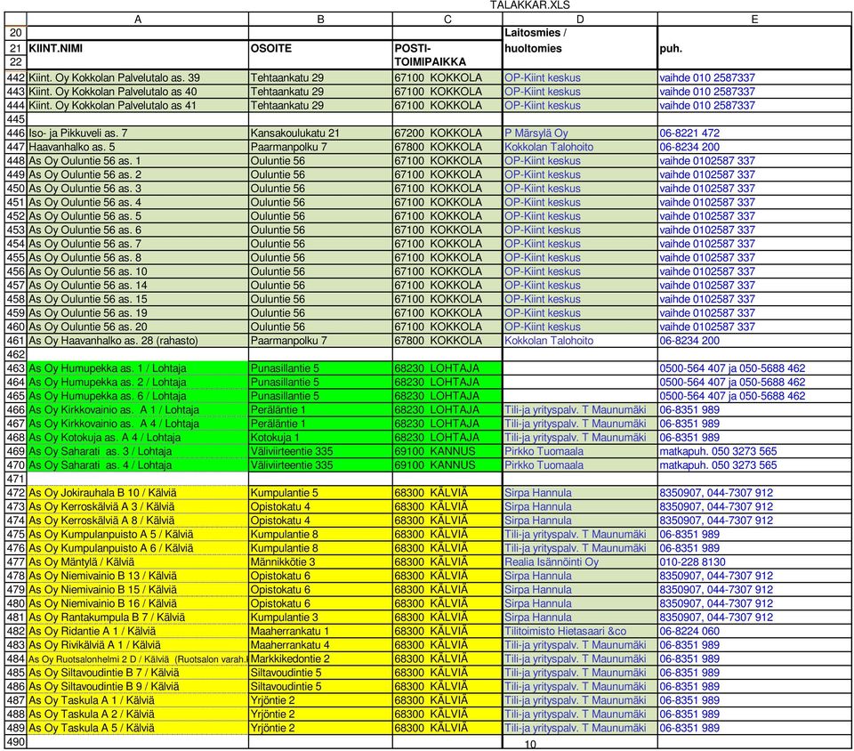Click cell Männikkötie 3
The width and height of the screenshot is (854, 751).
tap(320, 562)
